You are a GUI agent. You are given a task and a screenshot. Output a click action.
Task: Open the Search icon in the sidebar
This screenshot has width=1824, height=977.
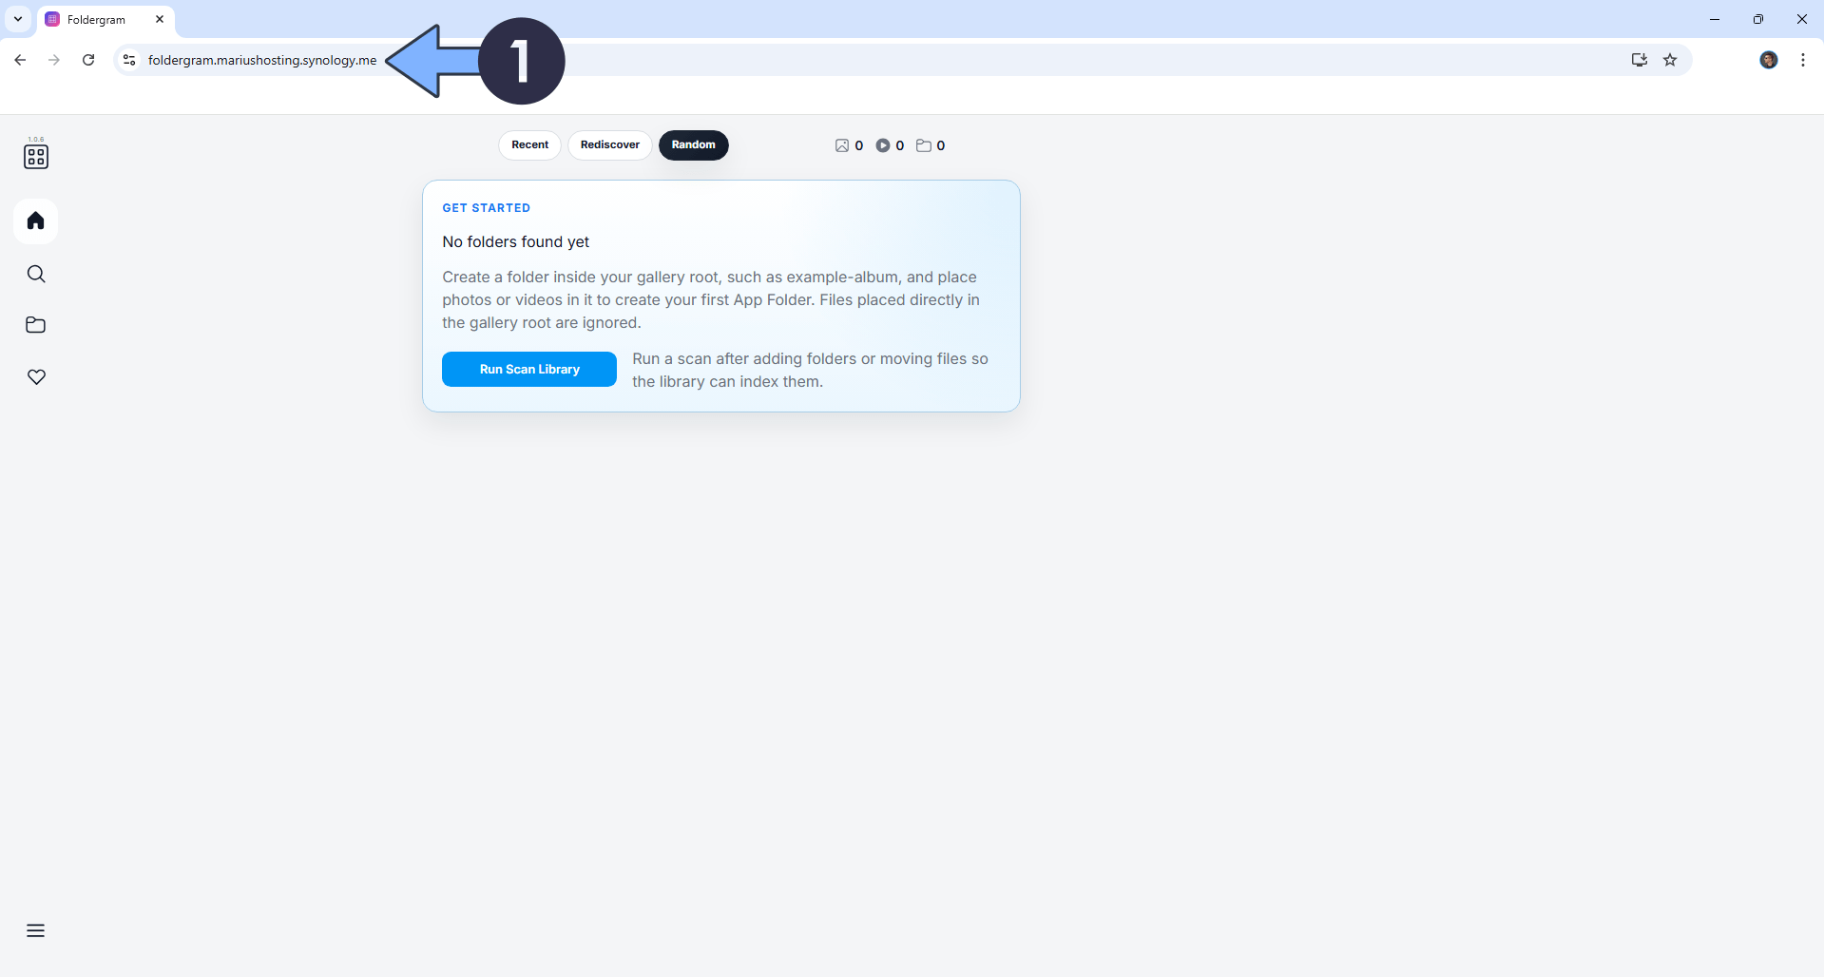coord(35,274)
